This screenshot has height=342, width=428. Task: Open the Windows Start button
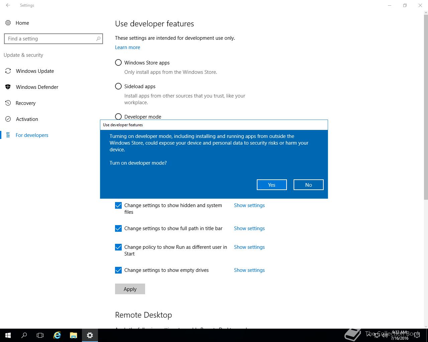point(8,335)
